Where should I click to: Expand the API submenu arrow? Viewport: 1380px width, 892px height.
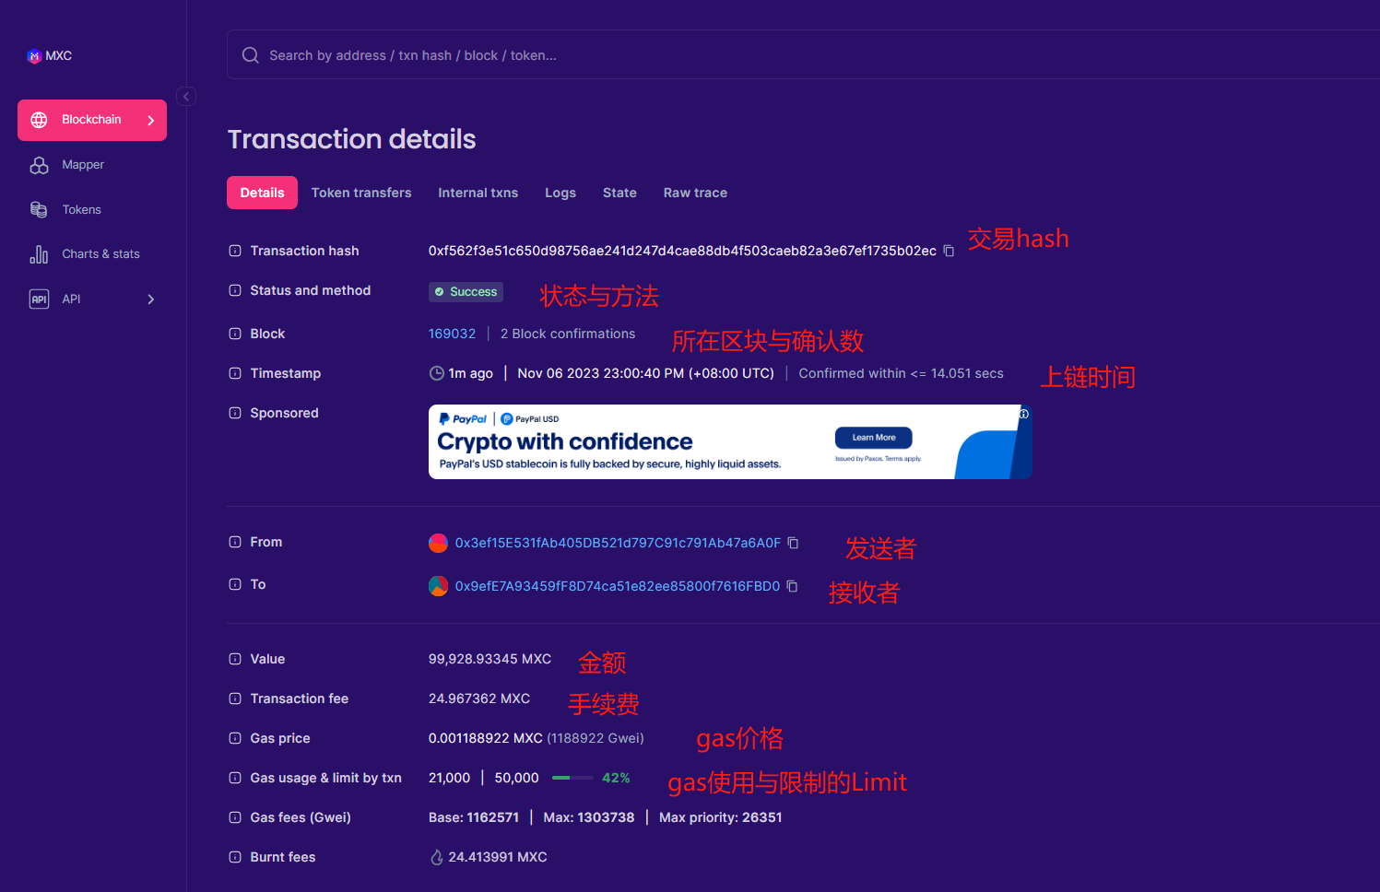151,299
